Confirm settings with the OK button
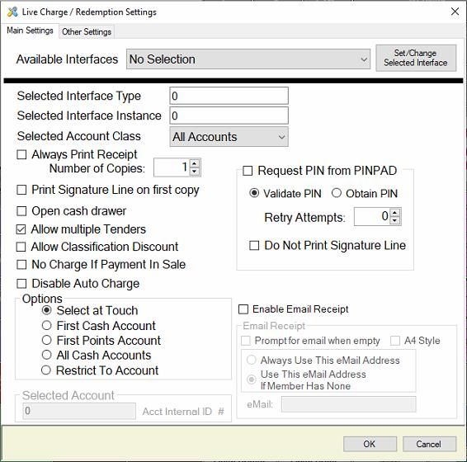 (370, 444)
